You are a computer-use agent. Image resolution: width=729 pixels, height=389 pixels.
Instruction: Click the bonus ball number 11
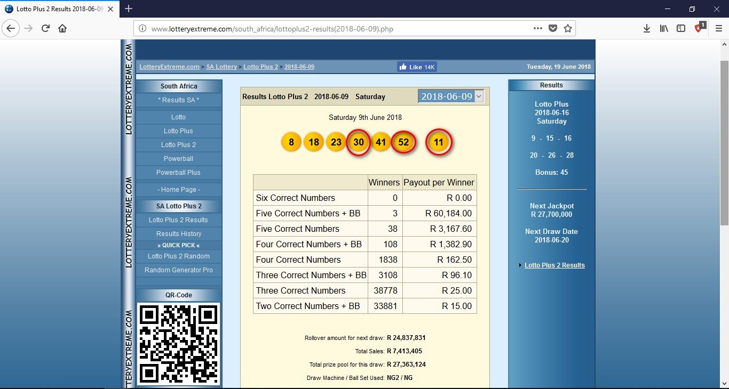pos(439,142)
